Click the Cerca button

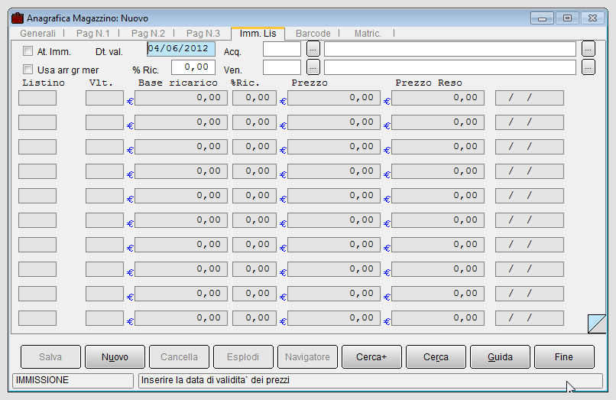tap(436, 356)
